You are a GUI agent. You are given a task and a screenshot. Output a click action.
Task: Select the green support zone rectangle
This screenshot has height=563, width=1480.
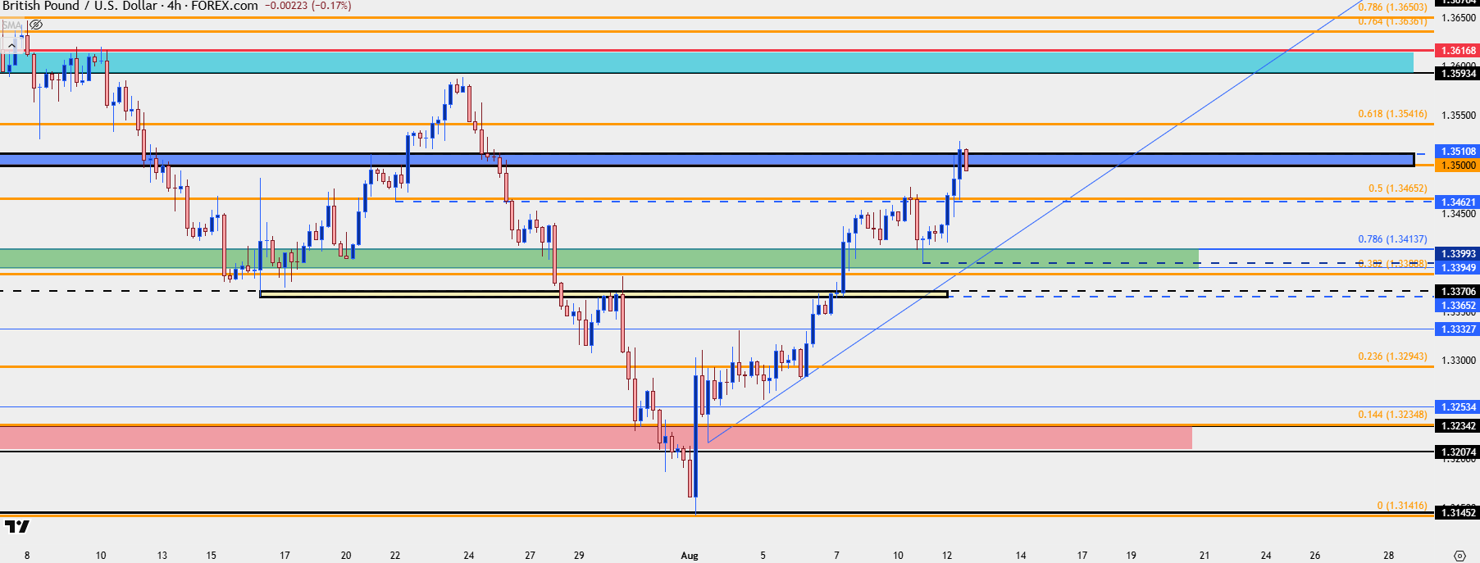coord(599,258)
